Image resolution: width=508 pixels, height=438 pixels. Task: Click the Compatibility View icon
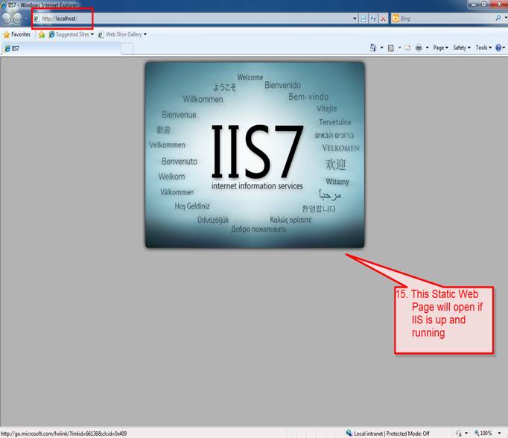point(363,19)
